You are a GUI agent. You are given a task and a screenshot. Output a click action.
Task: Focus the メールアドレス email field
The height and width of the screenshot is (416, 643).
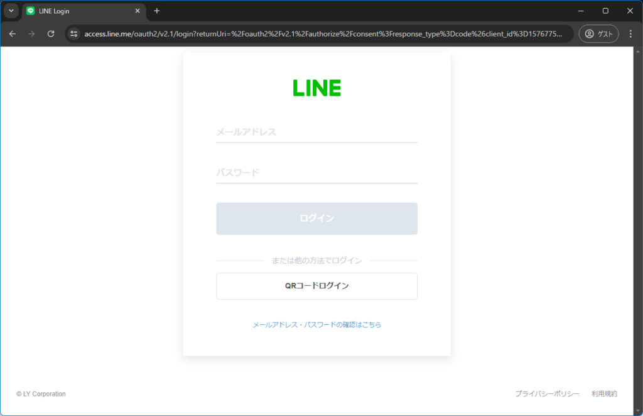coord(316,132)
